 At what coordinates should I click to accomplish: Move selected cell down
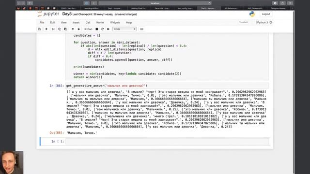click(x=78, y=29)
